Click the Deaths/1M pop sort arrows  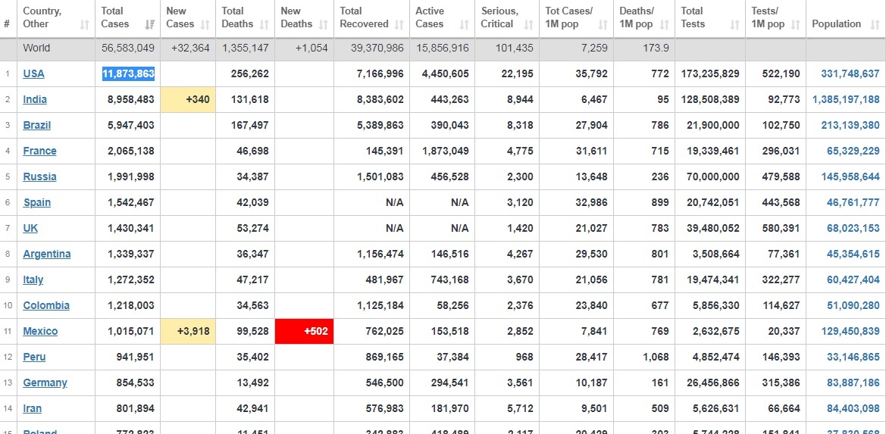point(665,25)
